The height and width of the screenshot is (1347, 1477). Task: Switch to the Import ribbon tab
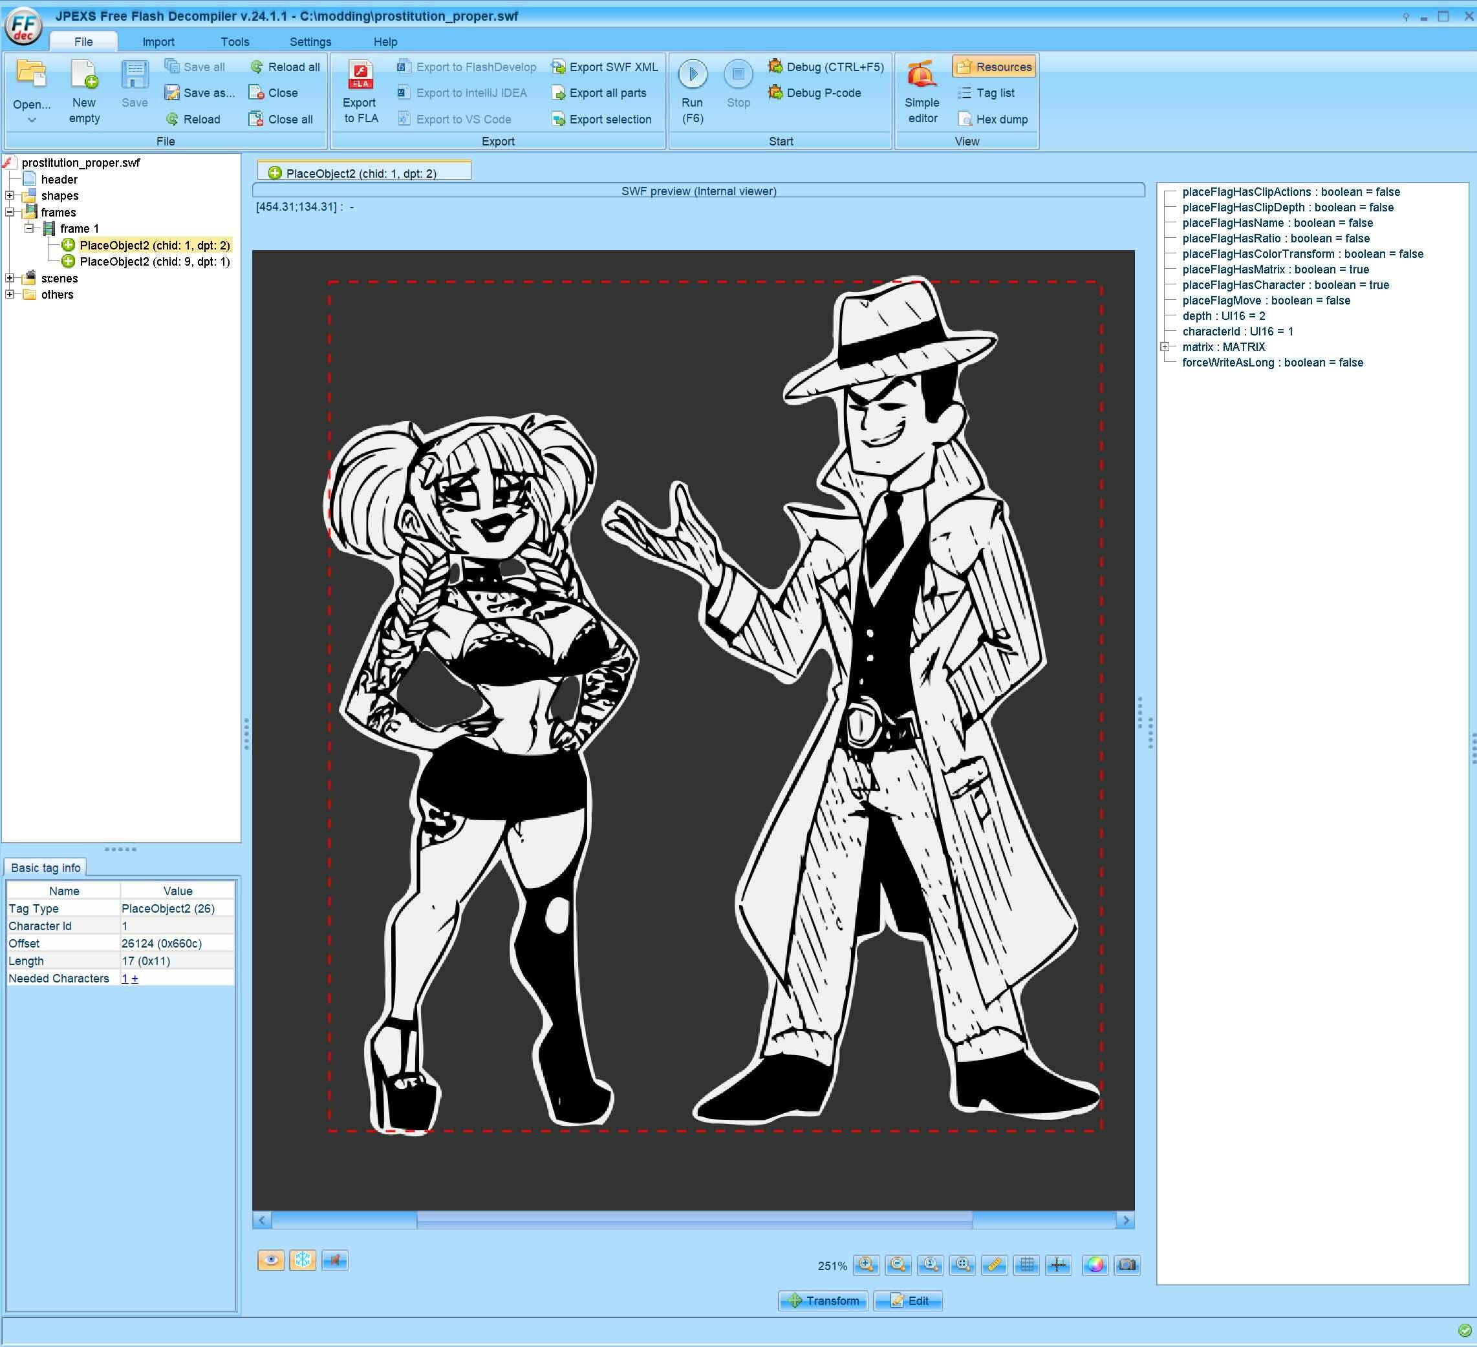coord(158,42)
